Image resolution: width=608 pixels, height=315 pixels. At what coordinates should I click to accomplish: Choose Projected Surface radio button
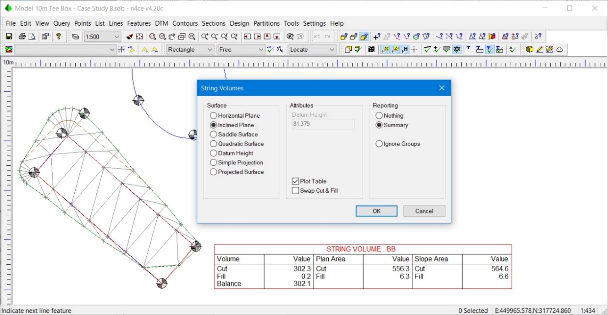237,172
